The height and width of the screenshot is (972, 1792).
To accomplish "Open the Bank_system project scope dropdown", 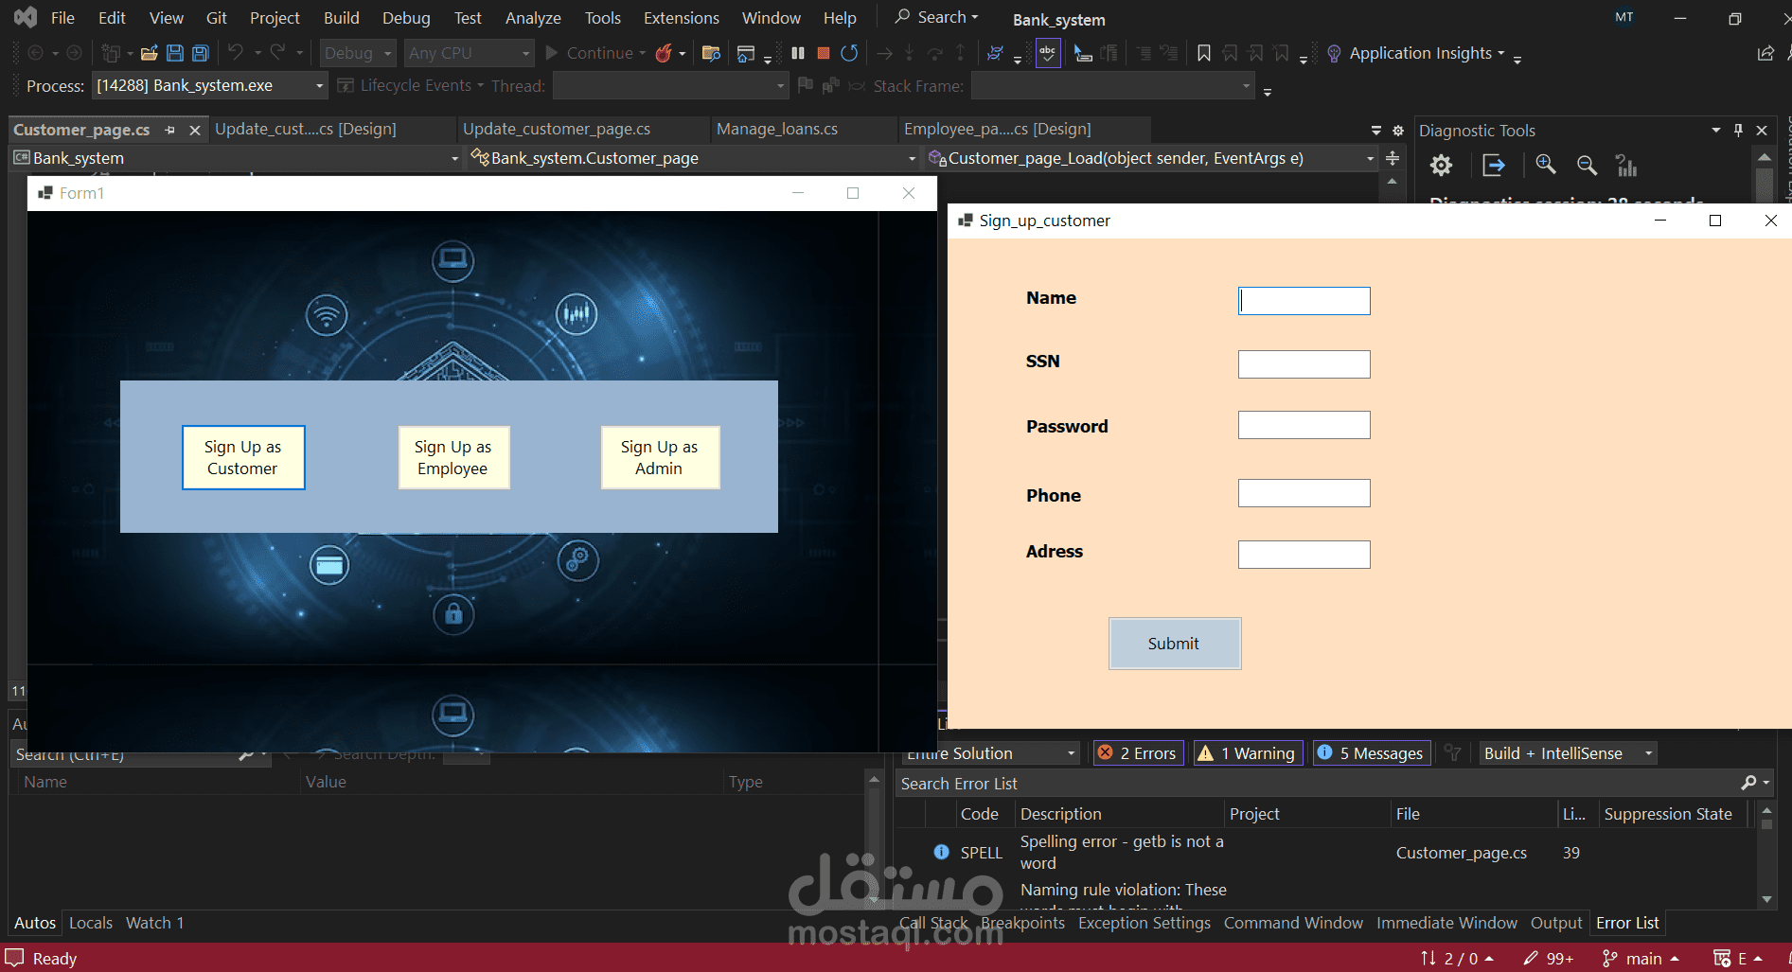I will (236, 158).
